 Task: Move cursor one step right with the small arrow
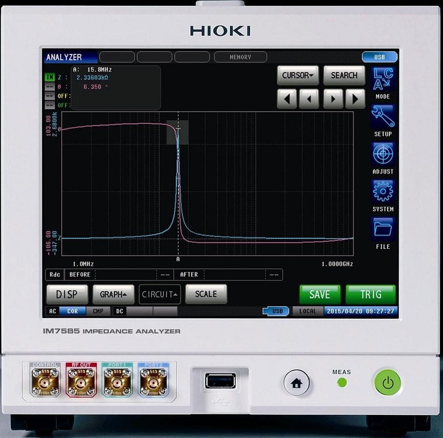click(x=333, y=98)
